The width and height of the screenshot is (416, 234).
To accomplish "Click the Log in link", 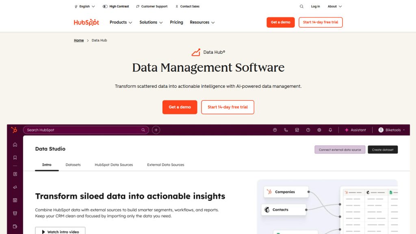I will [315, 6].
